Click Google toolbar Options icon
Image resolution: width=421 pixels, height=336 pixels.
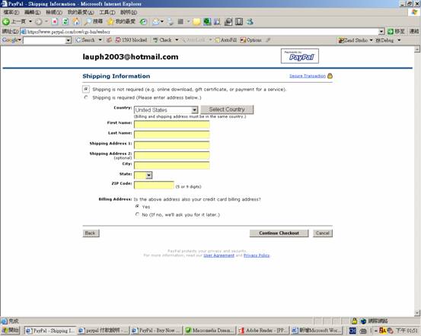pos(243,40)
